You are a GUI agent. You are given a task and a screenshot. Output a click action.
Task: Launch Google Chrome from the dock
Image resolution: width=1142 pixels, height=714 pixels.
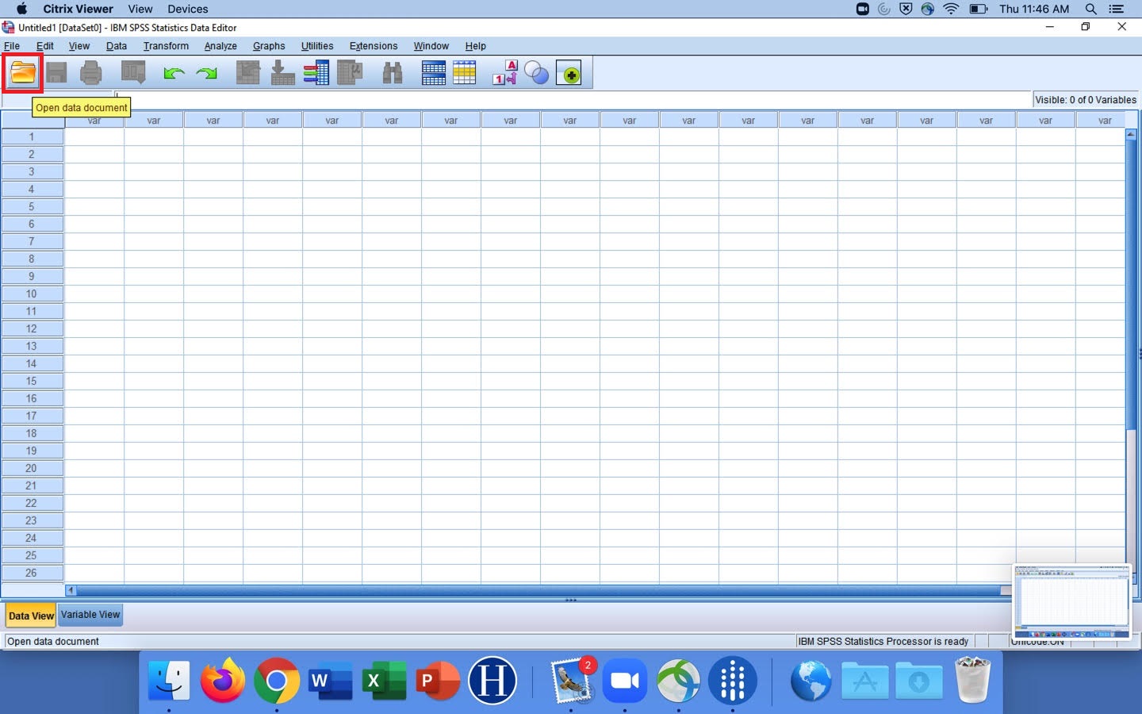pos(277,681)
